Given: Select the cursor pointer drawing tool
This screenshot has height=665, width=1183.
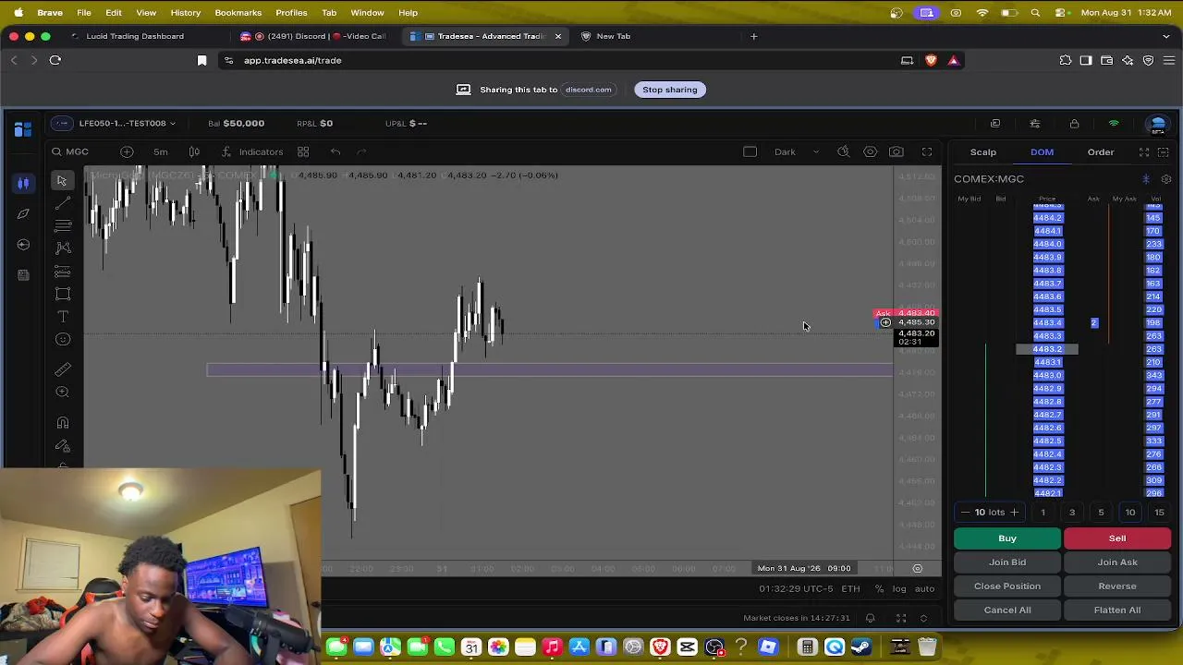Looking at the screenshot, I should pyautogui.click(x=62, y=180).
